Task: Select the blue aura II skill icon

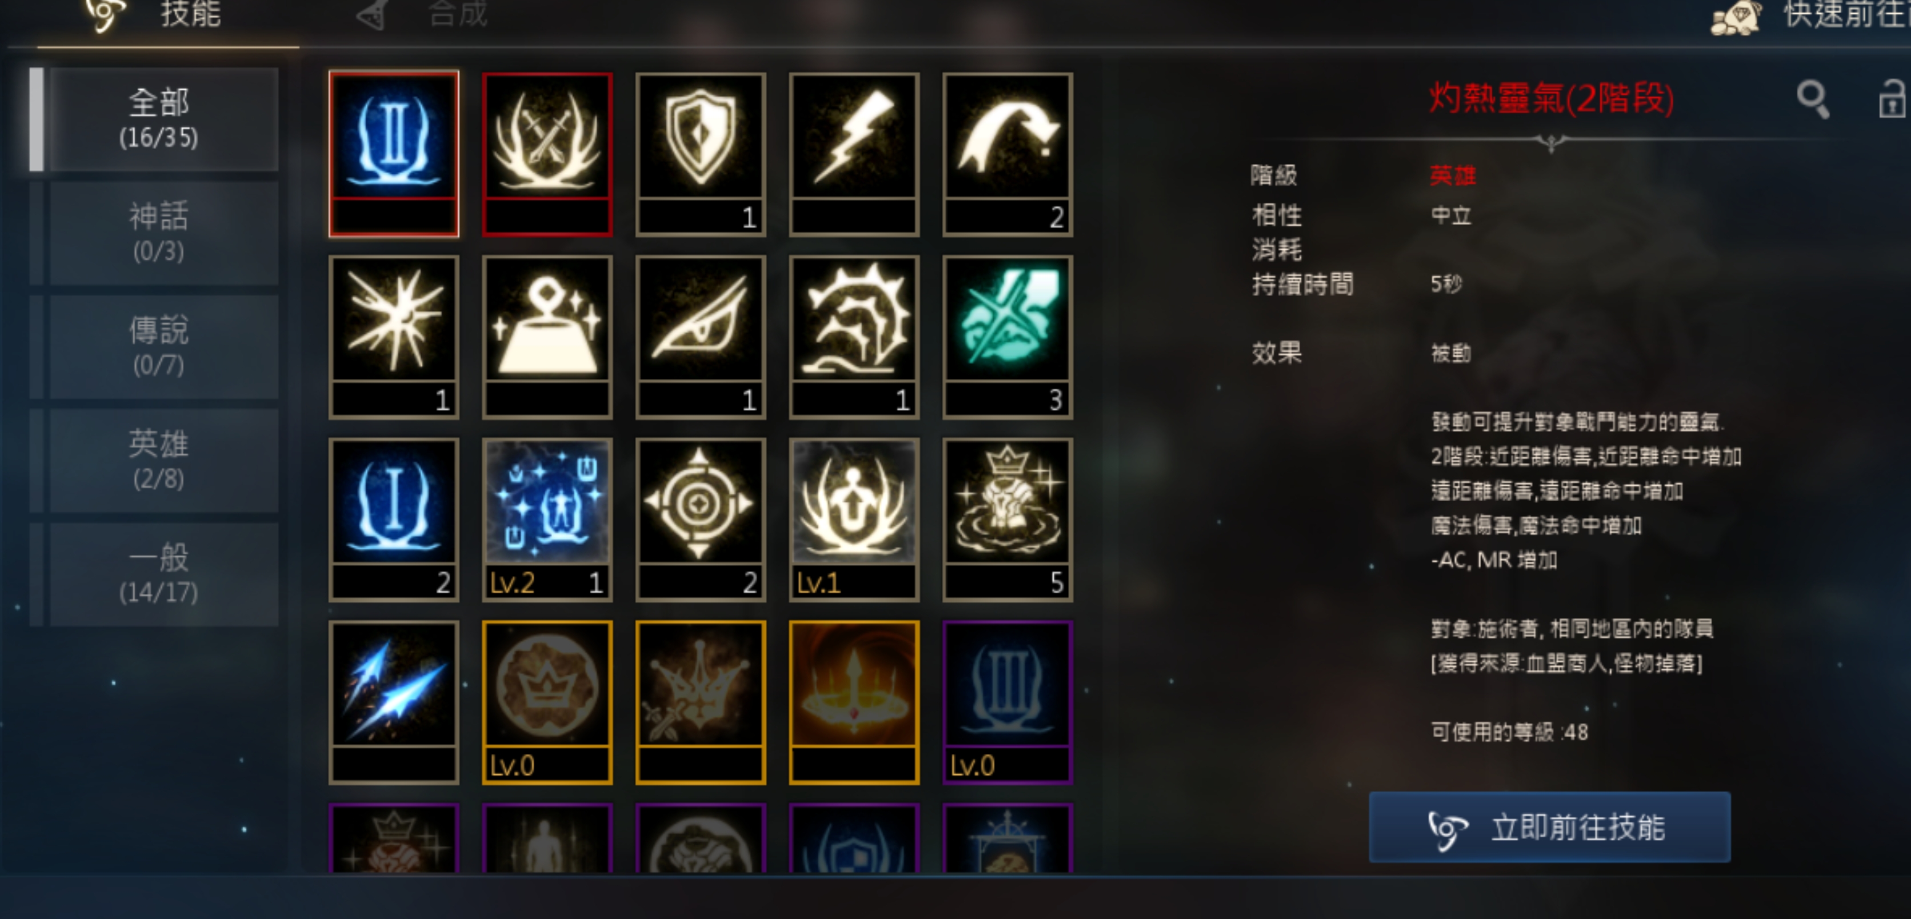Action: [x=394, y=154]
